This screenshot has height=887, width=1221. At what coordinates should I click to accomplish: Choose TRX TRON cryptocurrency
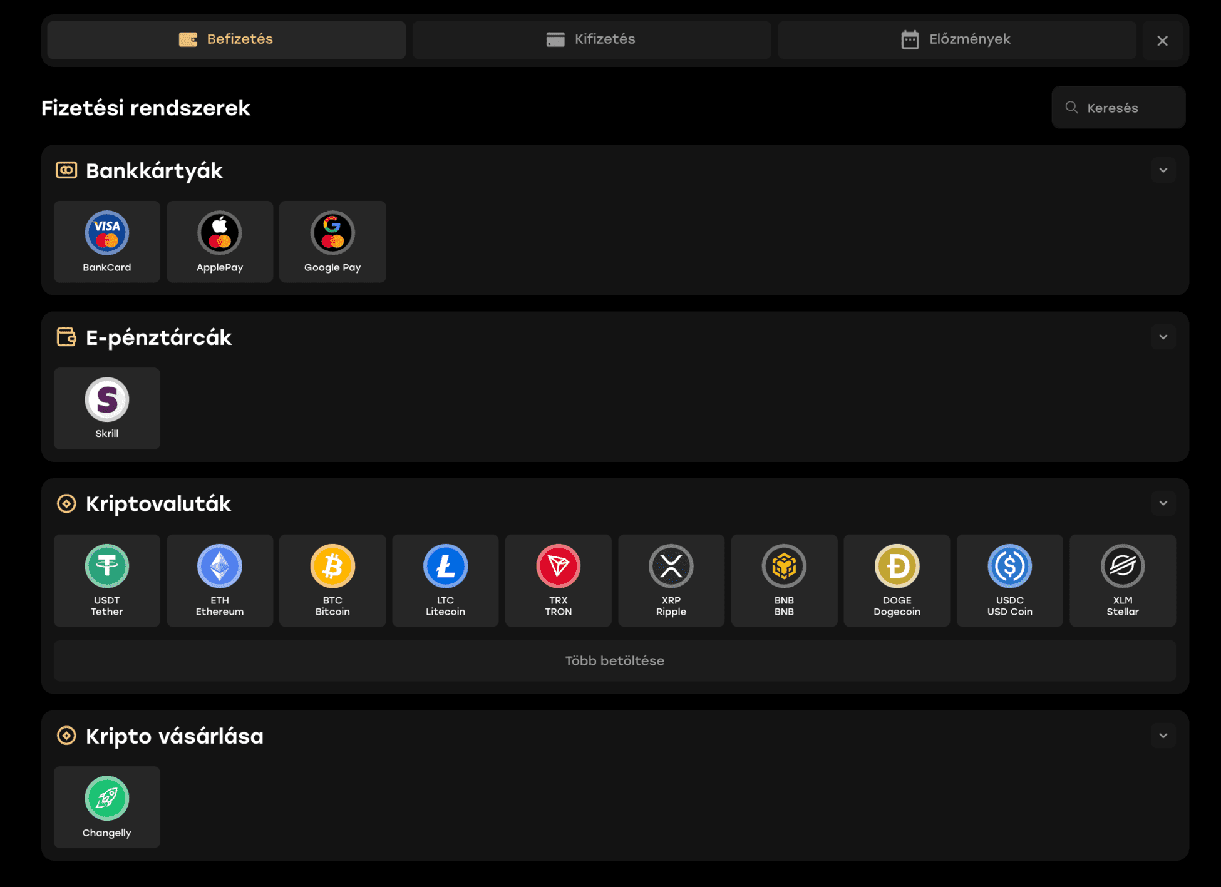559,580
